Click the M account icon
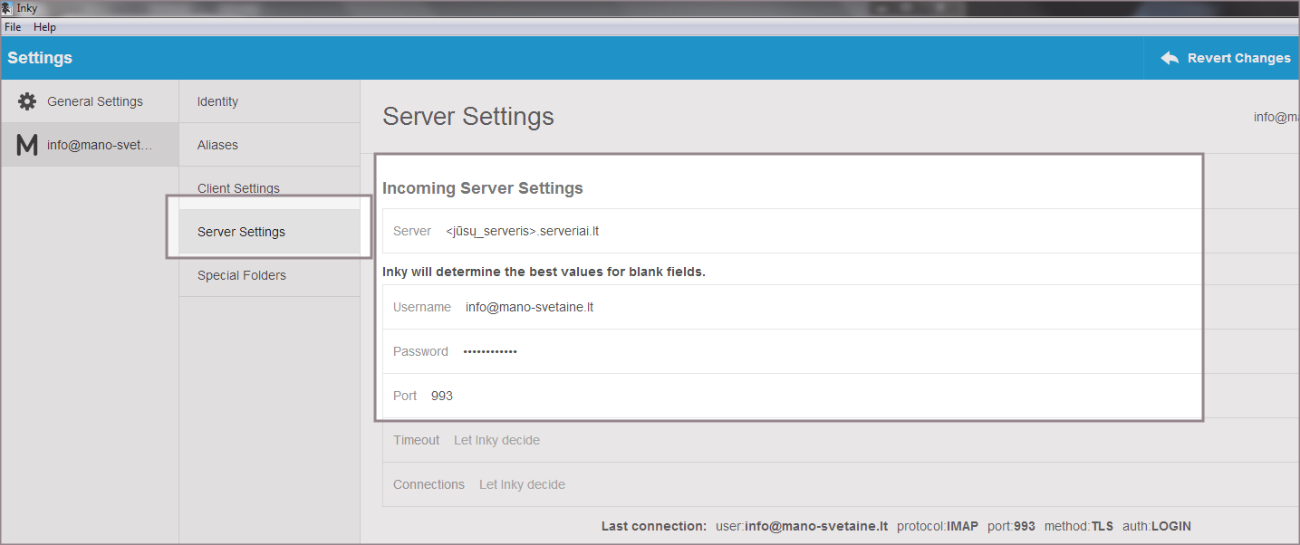This screenshot has width=1300, height=545. pyautogui.click(x=27, y=145)
